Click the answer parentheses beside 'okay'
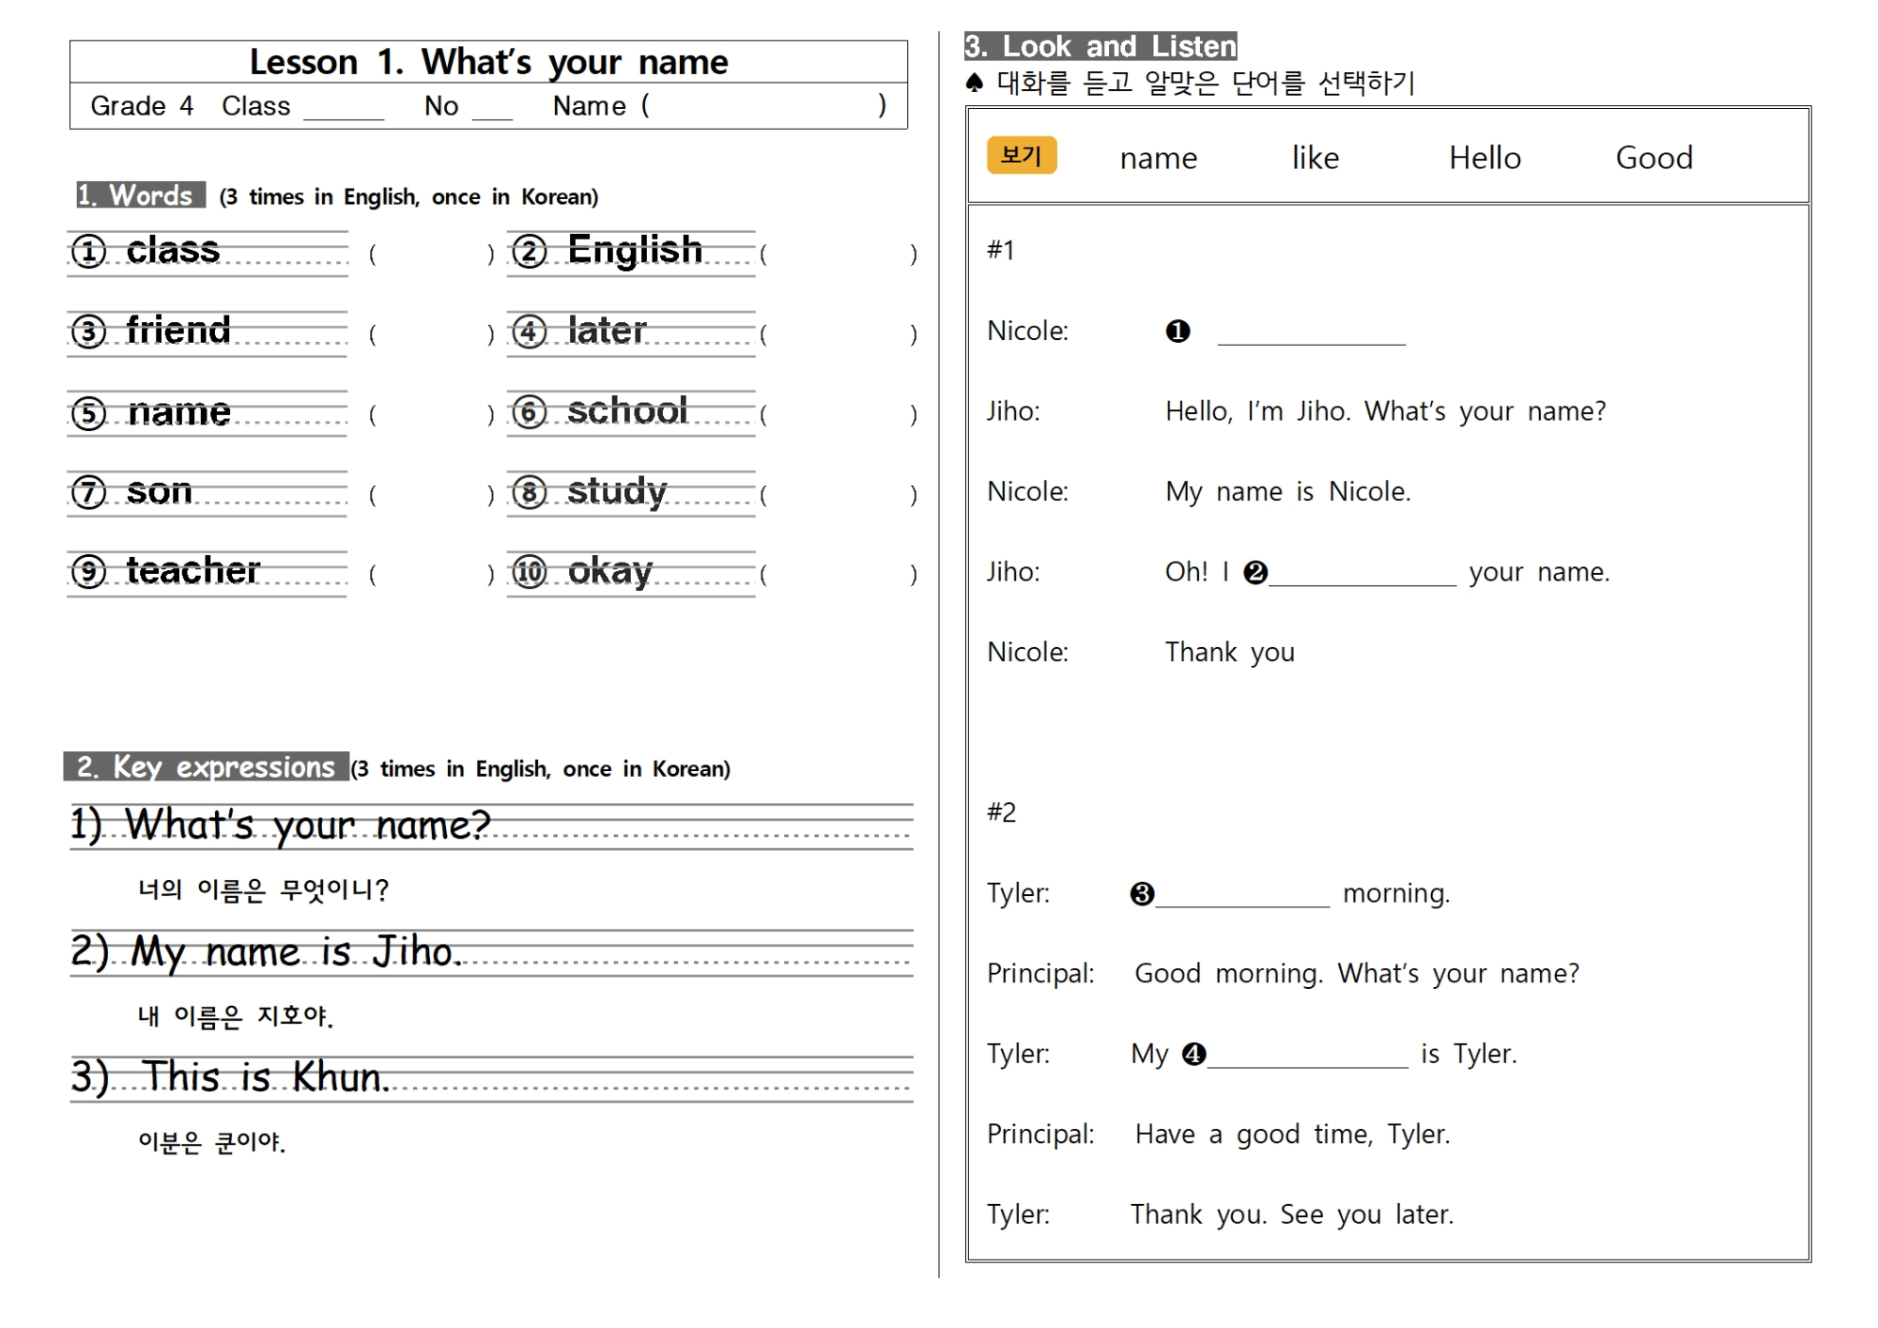 point(839,575)
